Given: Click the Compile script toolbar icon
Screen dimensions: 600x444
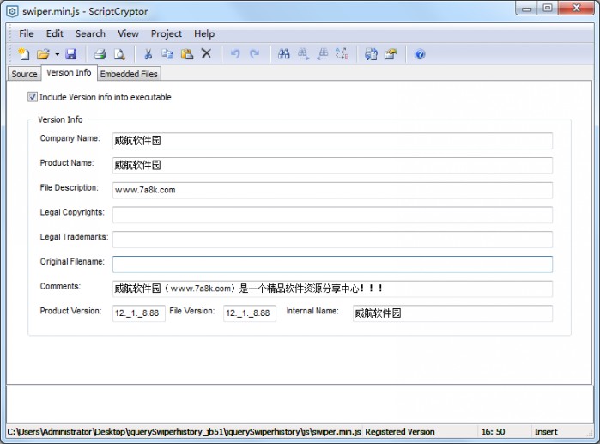Looking at the screenshot, I should click(371, 54).
